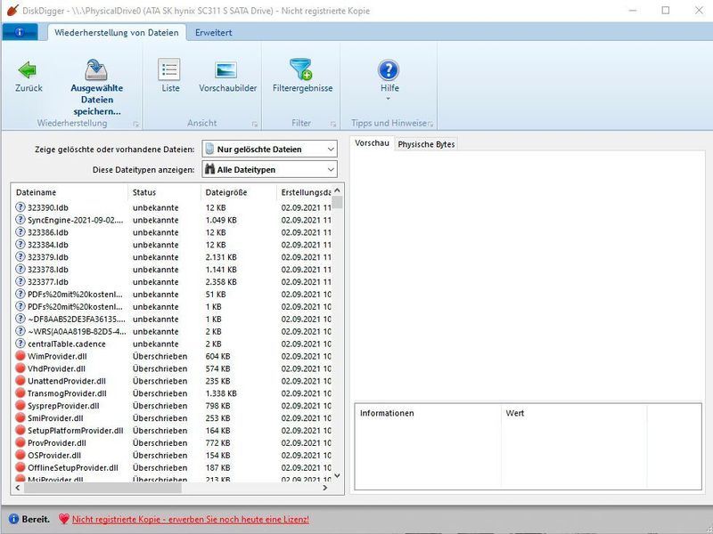Open the Erweitert tab
713x534 pixels.
point(214,33)
